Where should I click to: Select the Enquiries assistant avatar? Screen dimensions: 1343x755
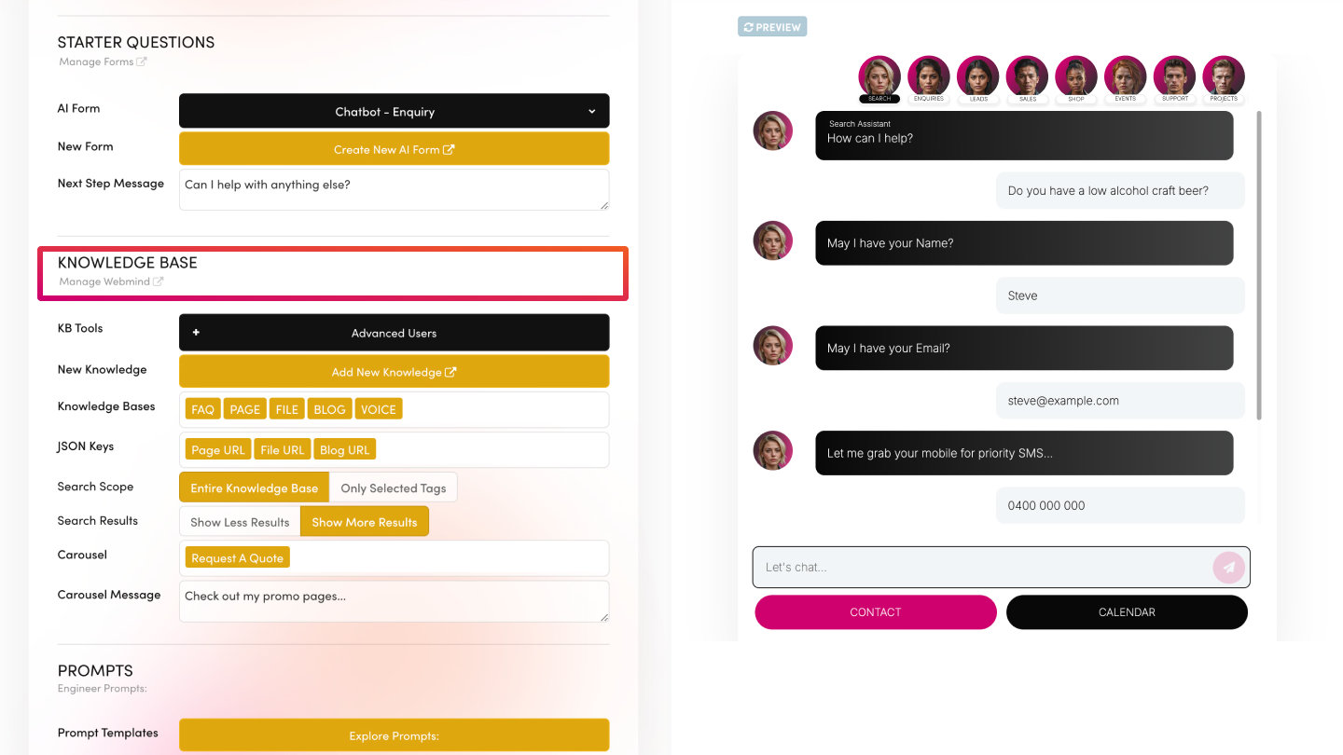pos(928,77)
